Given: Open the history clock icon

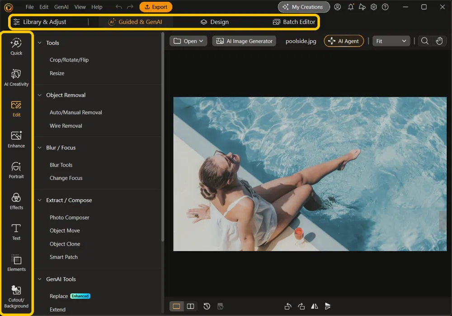Looking at the screenshot, I should [207, 306].
